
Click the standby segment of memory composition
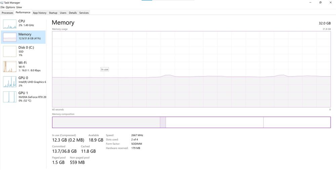point(214,122)
